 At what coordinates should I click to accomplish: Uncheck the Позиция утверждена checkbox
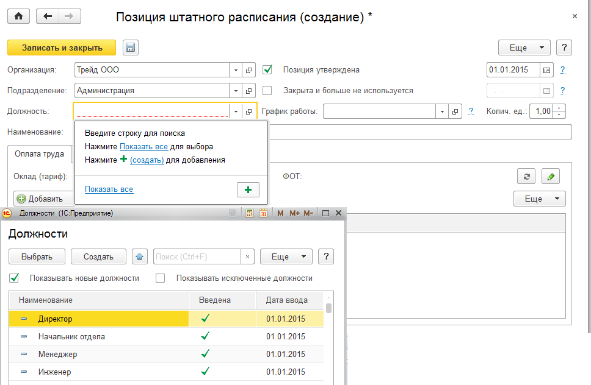267,70
